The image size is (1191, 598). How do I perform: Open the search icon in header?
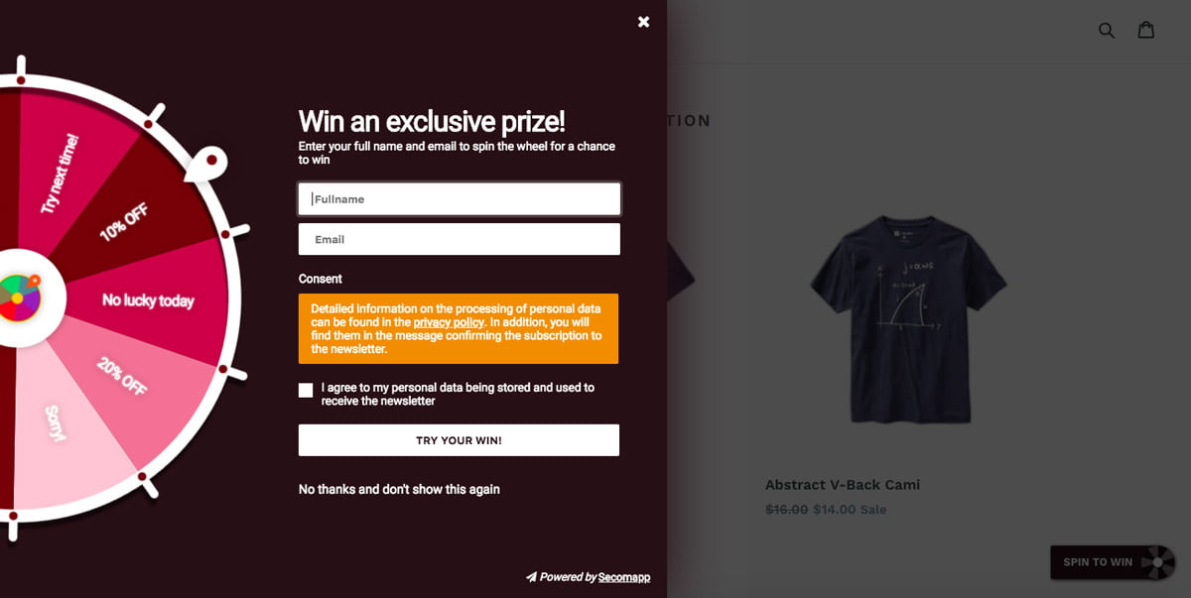(x=1107, y=30)
